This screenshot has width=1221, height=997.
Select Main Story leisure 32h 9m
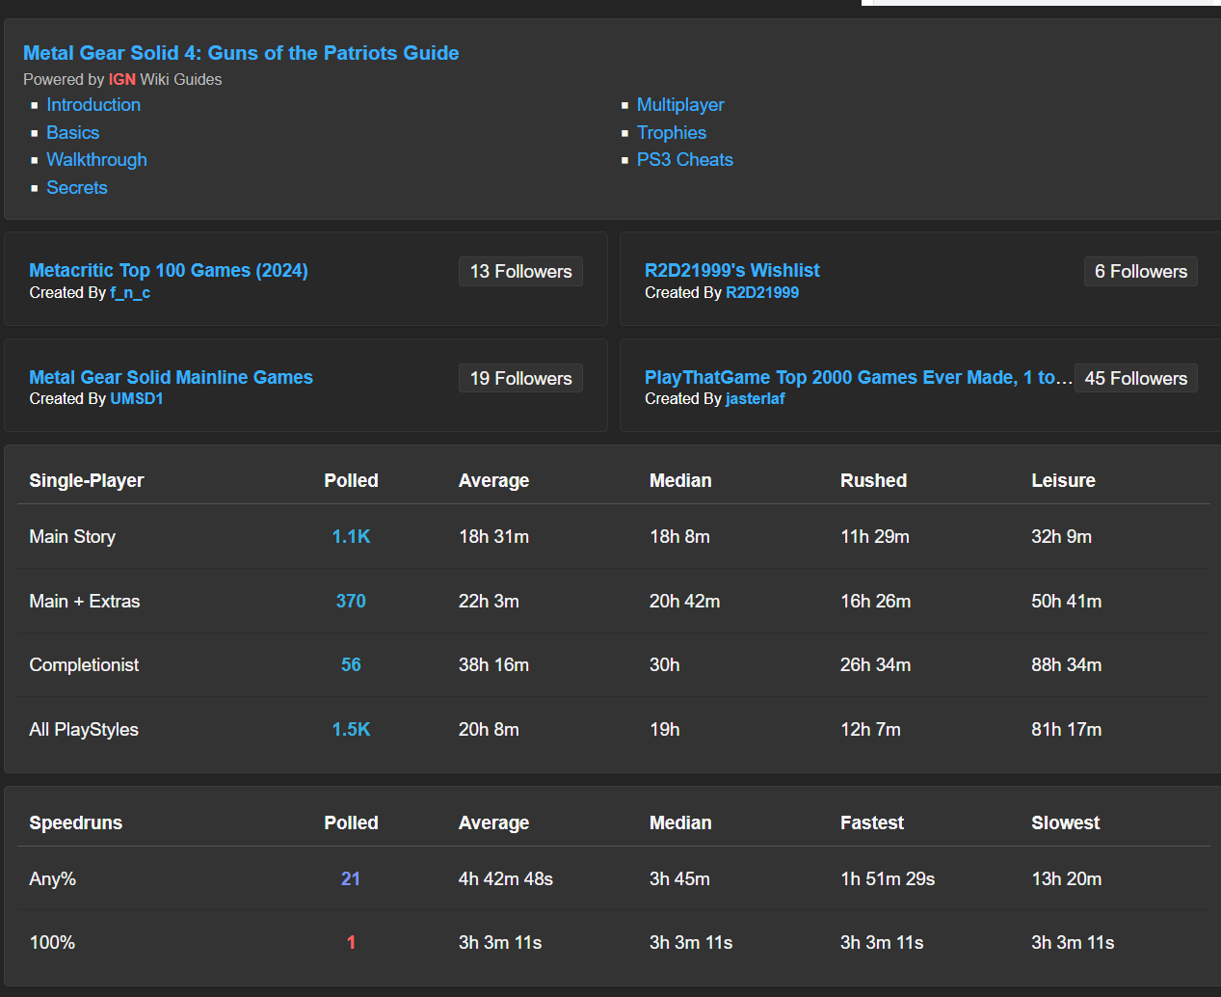[x=1061, y=537]
